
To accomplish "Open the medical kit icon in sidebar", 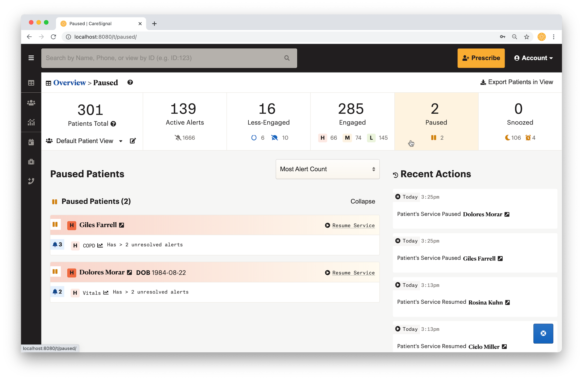I will [31, 162].
